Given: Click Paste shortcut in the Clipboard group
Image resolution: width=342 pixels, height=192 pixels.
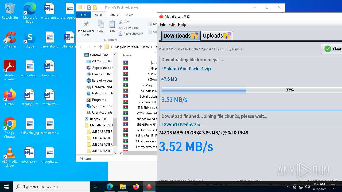Looking at the screenshot, I should tap(131, 34).
